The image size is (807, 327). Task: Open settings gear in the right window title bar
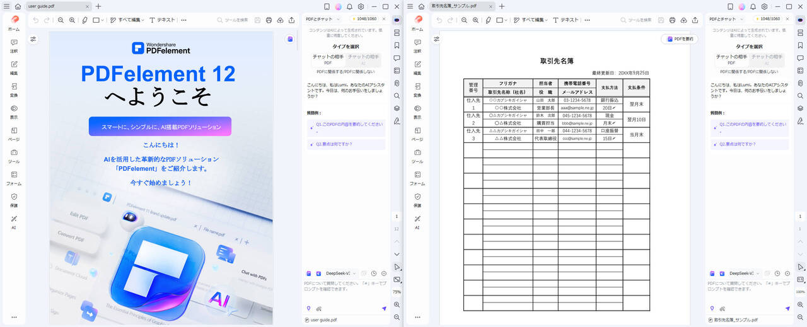coord(764,6)
